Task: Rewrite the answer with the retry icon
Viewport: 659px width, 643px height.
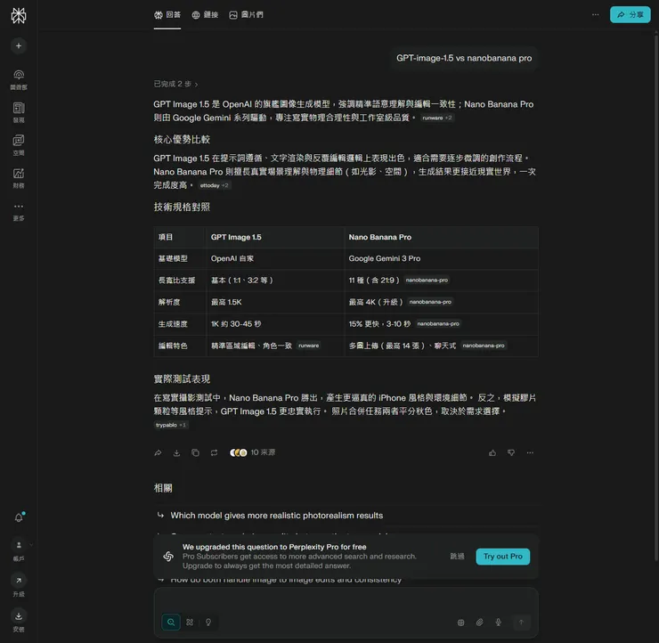Action: (214, 452)
